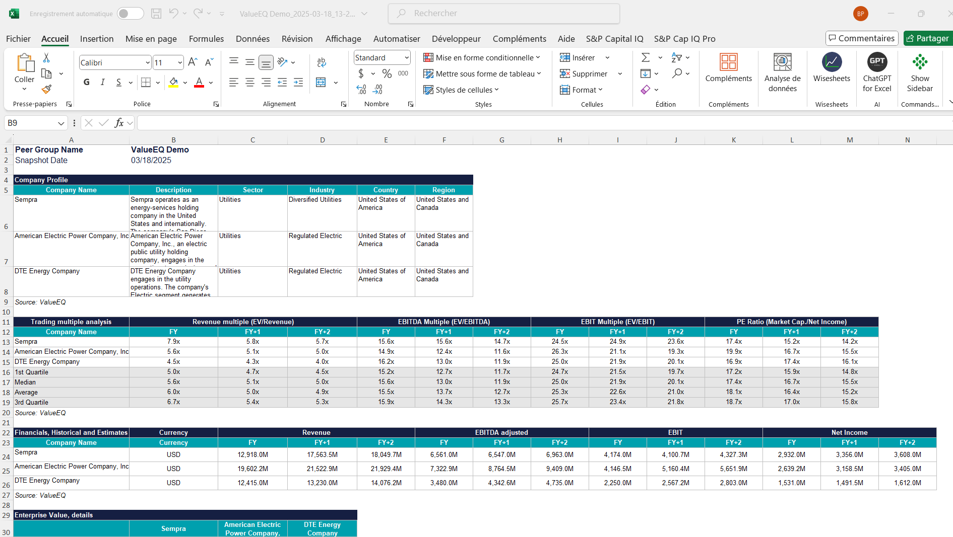953x537 pixels.
Task: Click the Save icon in title bar
Action: 156,14
